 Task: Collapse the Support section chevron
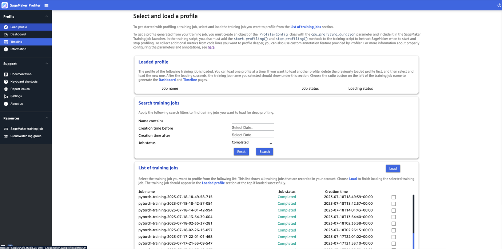47,64
